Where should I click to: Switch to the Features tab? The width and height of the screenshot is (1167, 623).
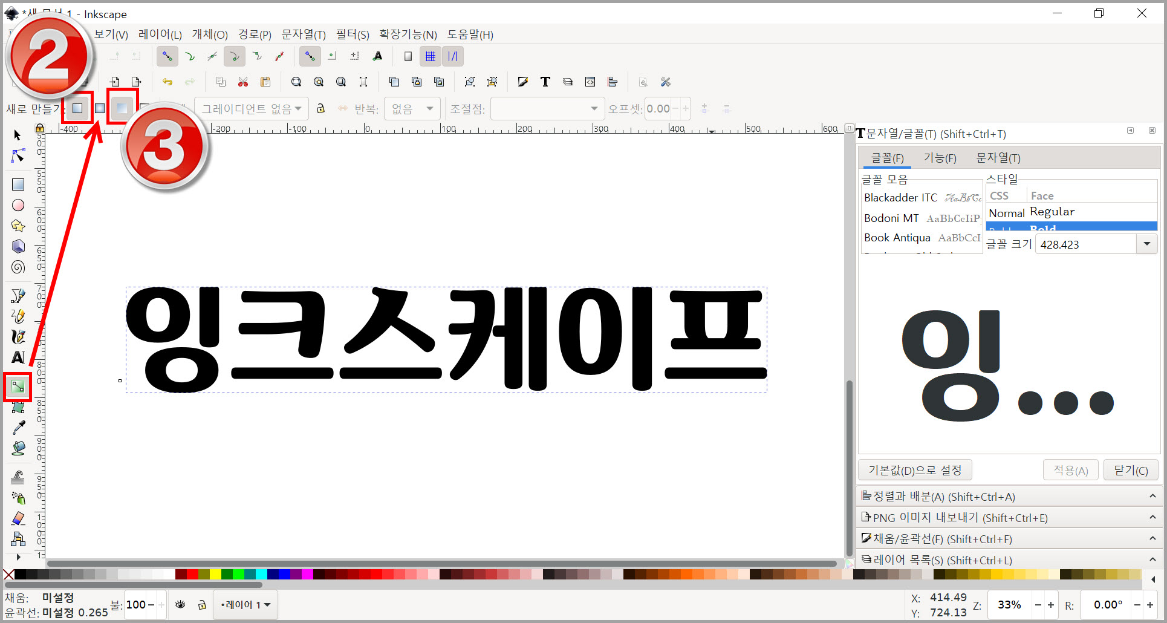(x=940, y=158)
